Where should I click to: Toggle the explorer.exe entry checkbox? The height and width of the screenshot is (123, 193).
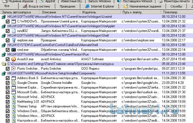(8, 41)
